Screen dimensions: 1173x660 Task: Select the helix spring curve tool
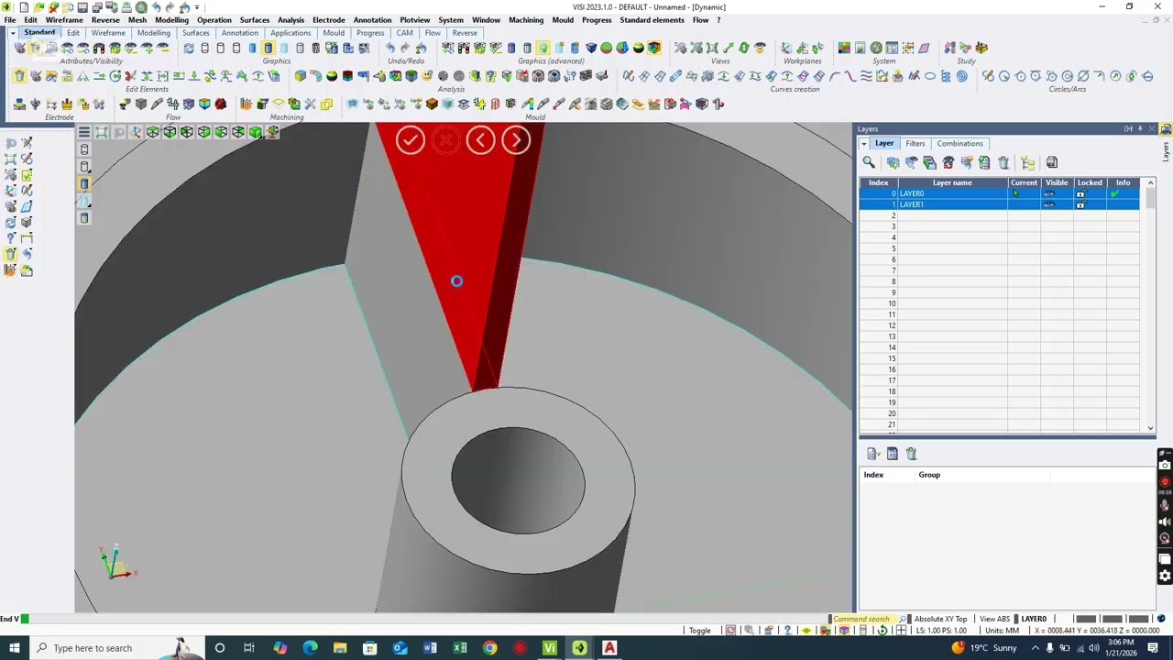946,76
